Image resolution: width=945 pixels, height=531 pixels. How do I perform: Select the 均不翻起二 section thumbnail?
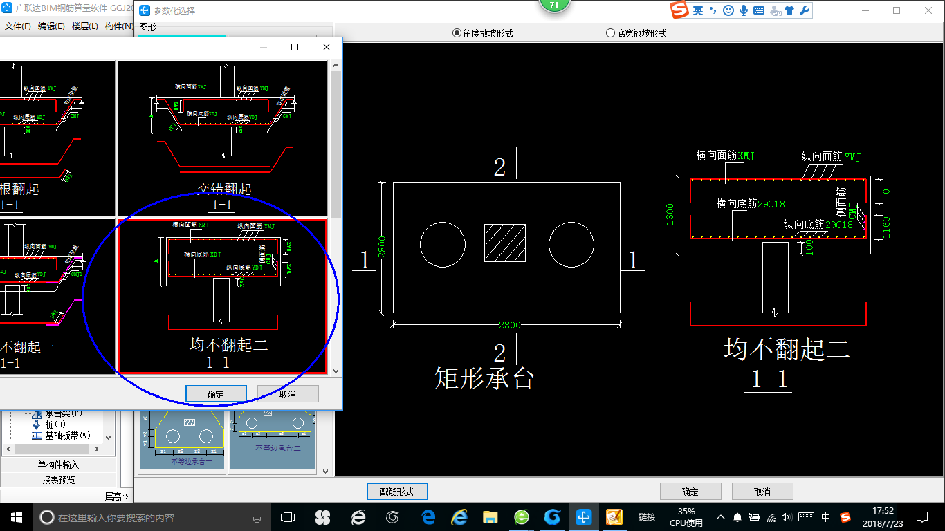[223, 296]
